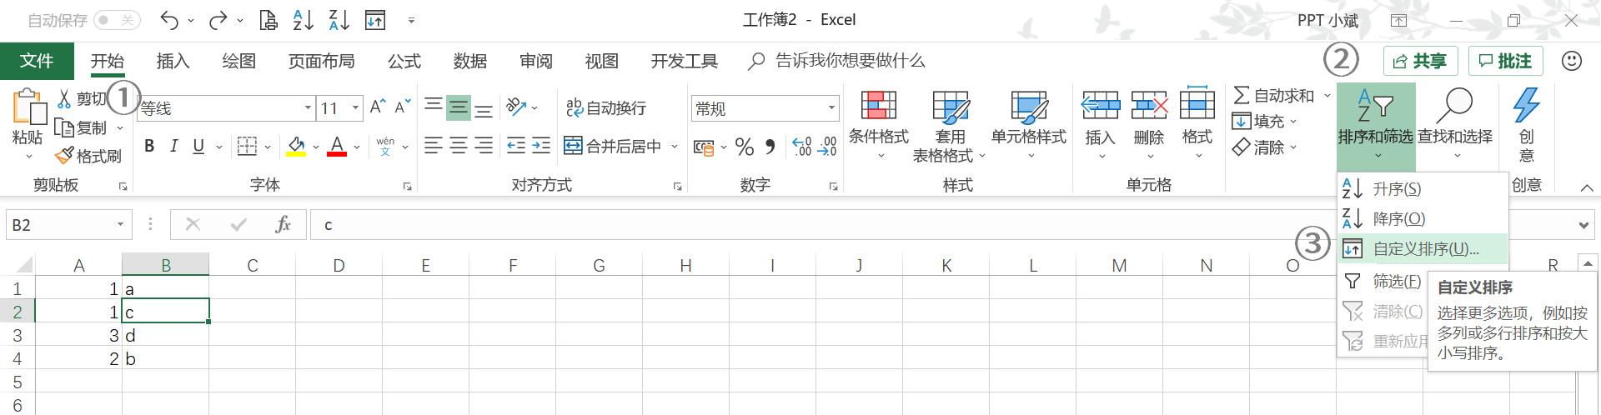1601x415 pixels.
Task: Expand the Name Box dropdown arrow
Action: [121, 224]
